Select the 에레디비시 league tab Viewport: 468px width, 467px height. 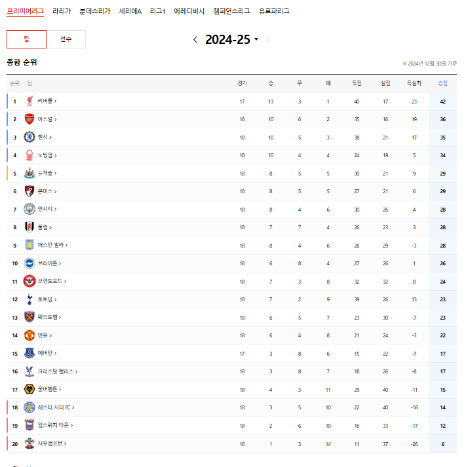[x=189, y=11]
